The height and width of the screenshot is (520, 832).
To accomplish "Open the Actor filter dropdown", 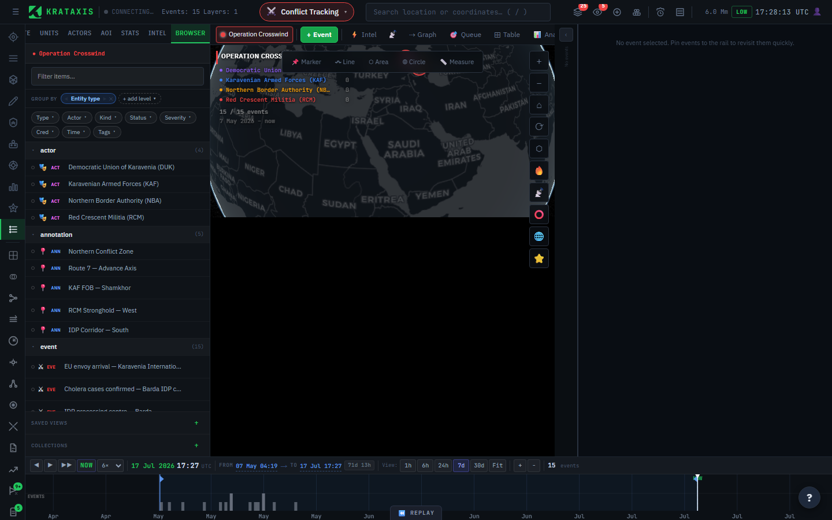I will point(77,118).
